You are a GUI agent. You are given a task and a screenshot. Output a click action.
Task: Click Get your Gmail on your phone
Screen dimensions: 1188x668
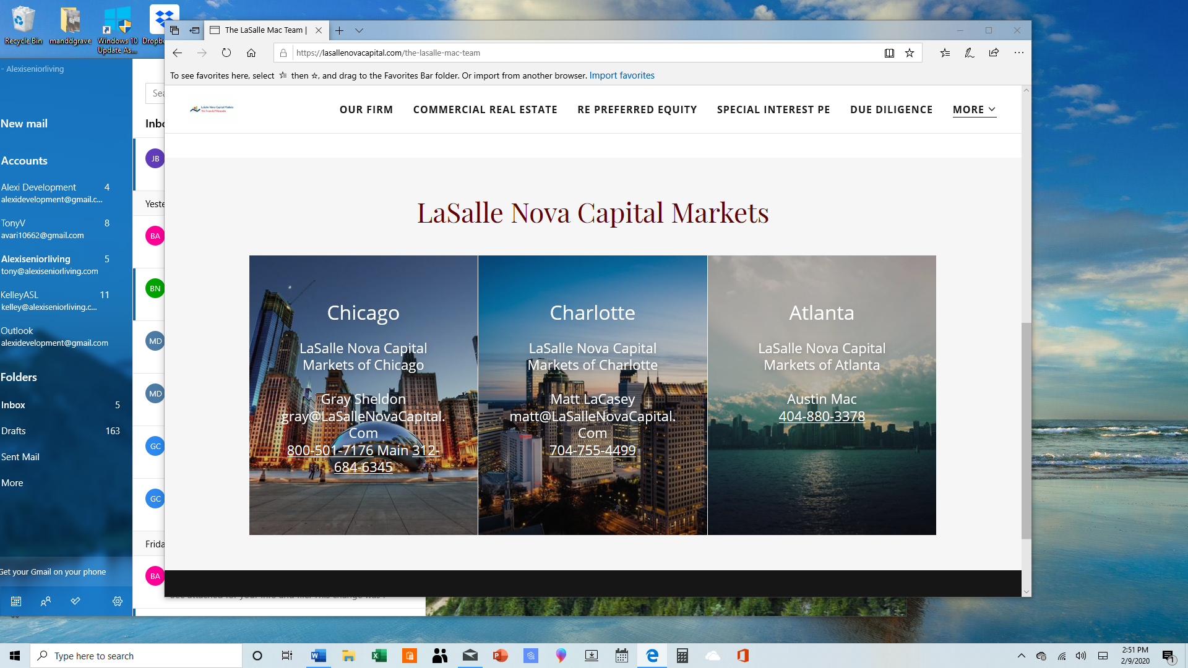(53, 572)
